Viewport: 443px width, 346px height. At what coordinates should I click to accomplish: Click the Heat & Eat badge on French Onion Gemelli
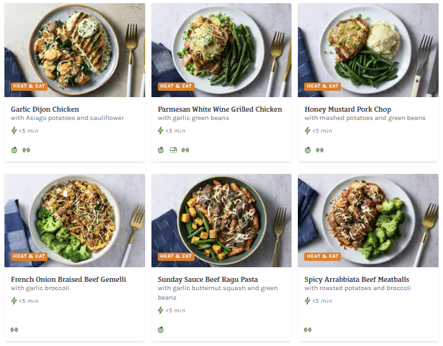[29, 256]
